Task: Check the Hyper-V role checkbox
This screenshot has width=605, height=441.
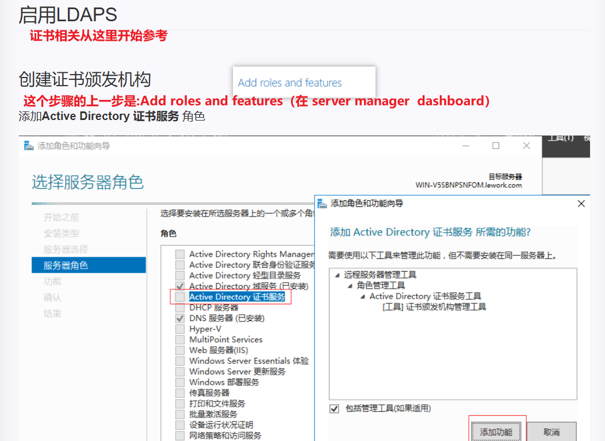Action: point(180,329)
